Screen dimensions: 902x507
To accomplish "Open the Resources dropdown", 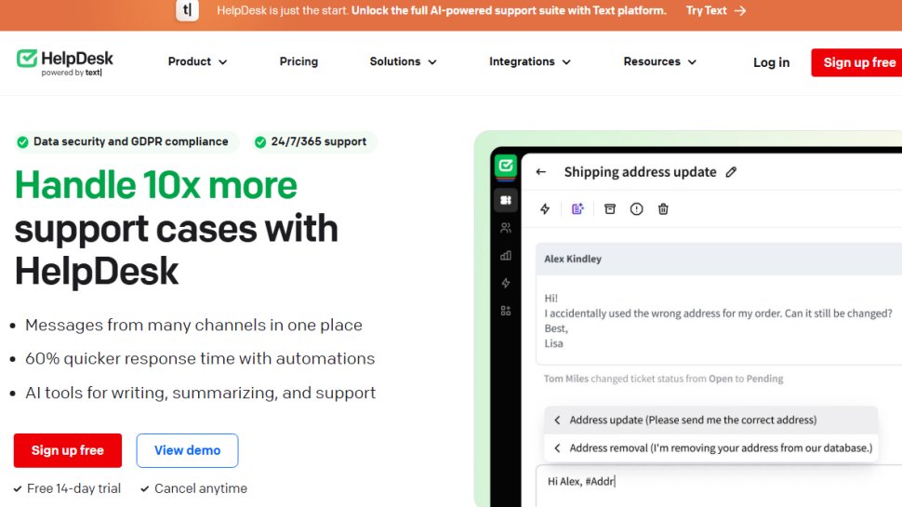I will coord(660,61).
